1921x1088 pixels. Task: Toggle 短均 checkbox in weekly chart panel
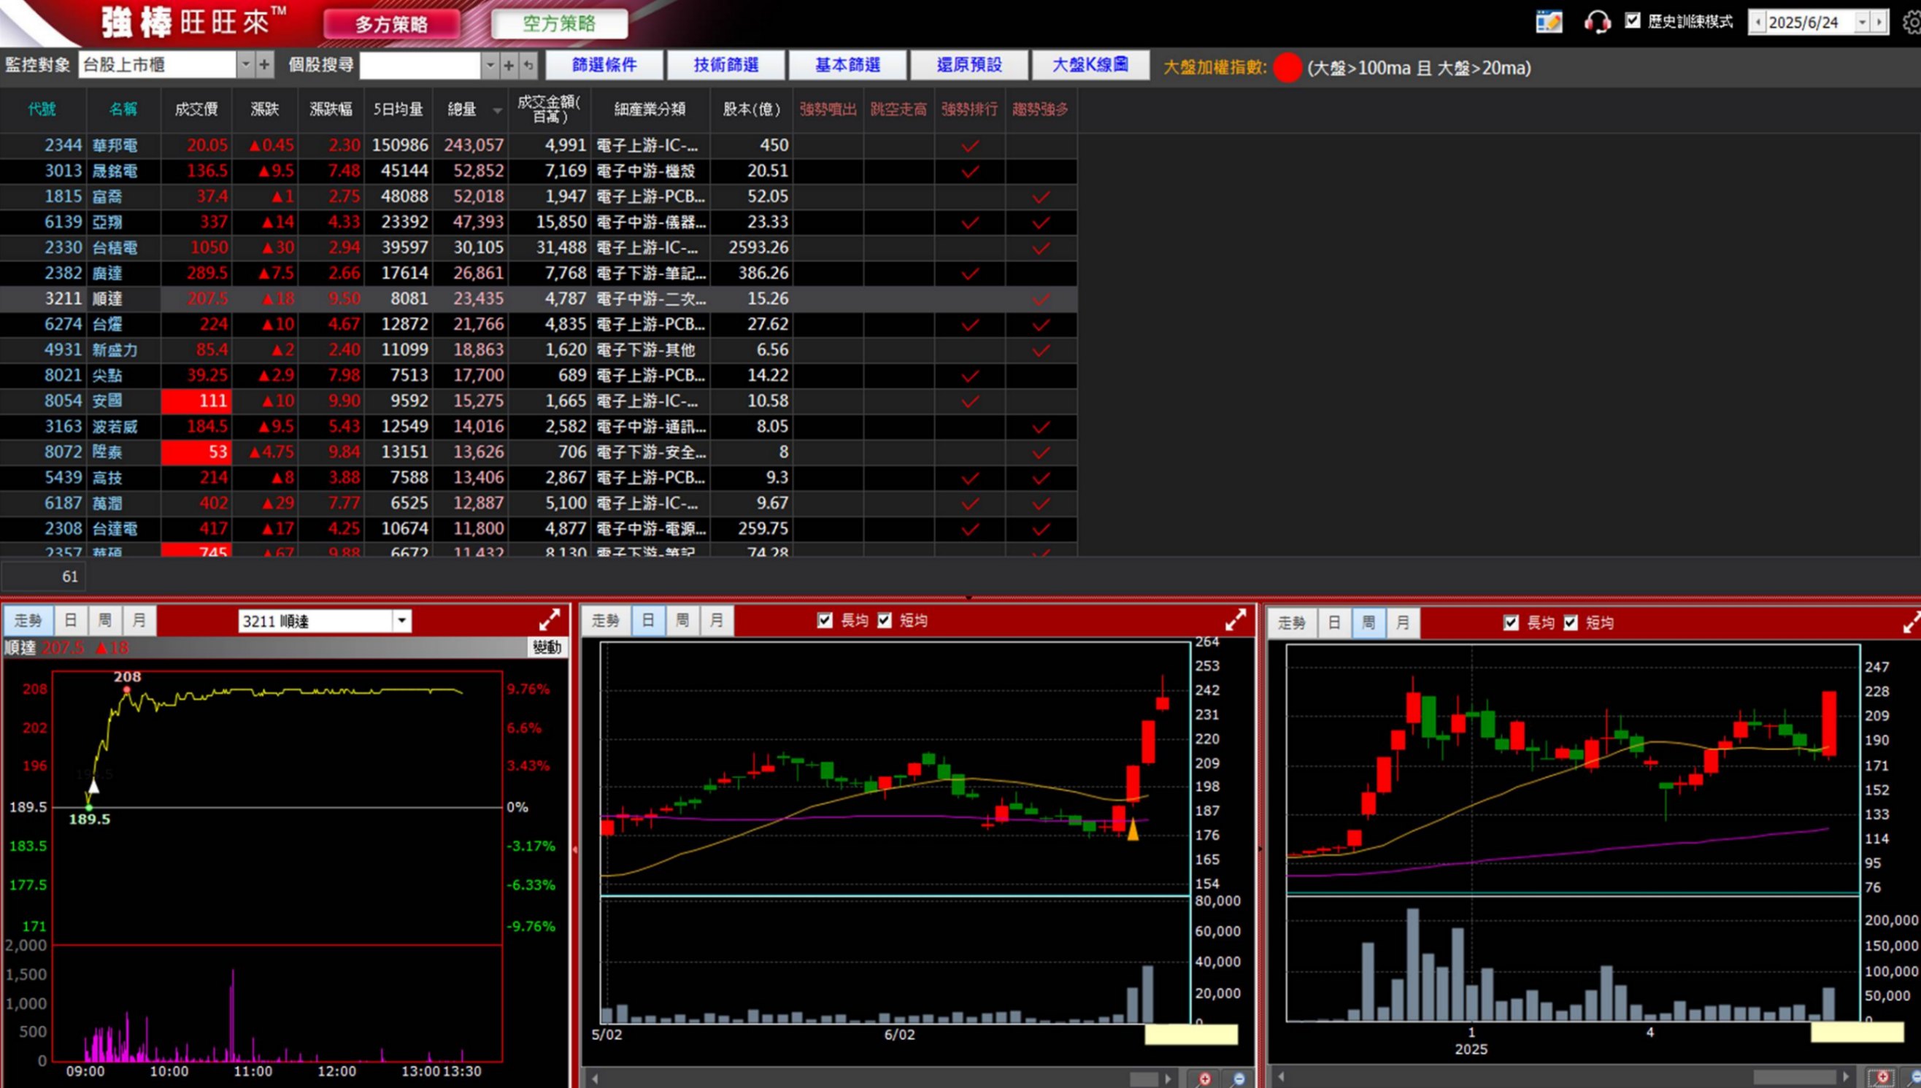(x=1571, y=622)
